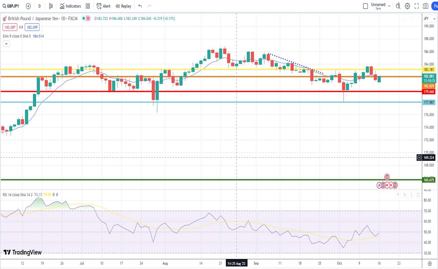This screenshot has width=438, height=269.
Task: Expand the Unnamed layout dropdown arrow
Action: pyautogui.click(x=389, y=6)
